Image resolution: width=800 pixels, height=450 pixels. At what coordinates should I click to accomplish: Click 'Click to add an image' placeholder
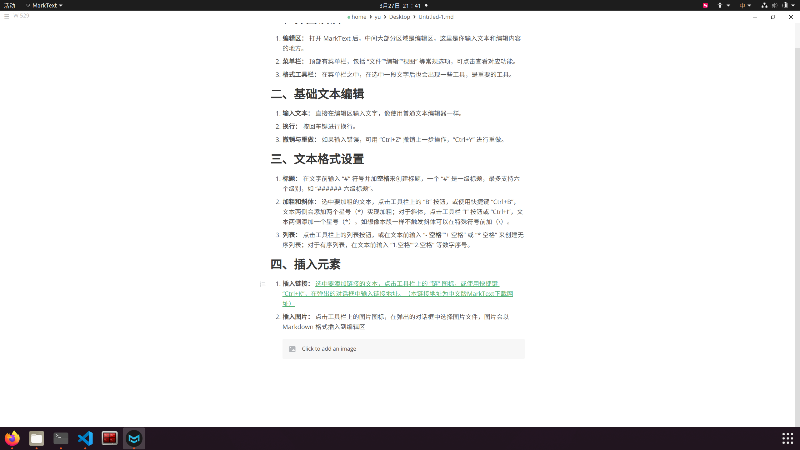pyautogui.click(x=329, y=349)
